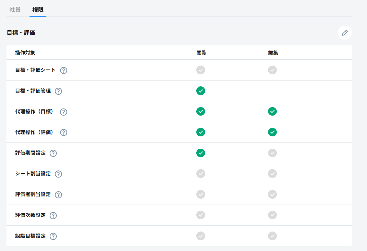Click the pencil edit icon for 目標・評価
Image resolution: width=367 pixels, height=251 pixels.
[345, 33]
